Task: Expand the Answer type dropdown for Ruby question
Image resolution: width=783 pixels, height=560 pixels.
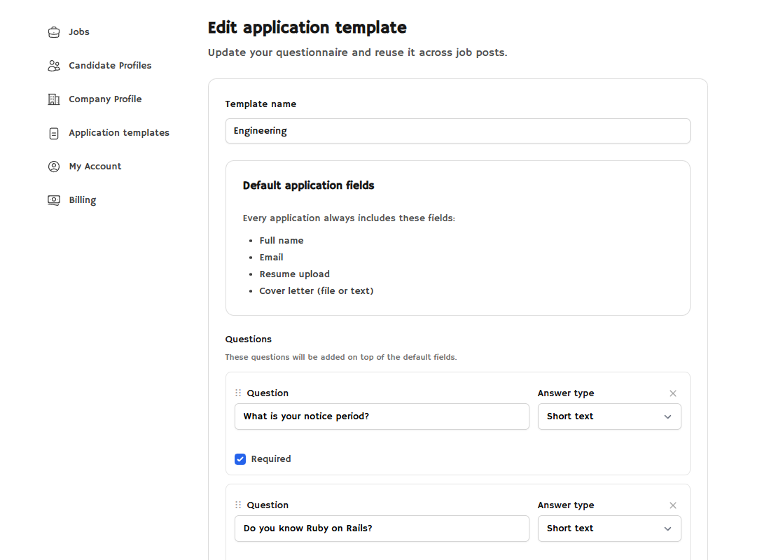Action: [x=609, y=528]
